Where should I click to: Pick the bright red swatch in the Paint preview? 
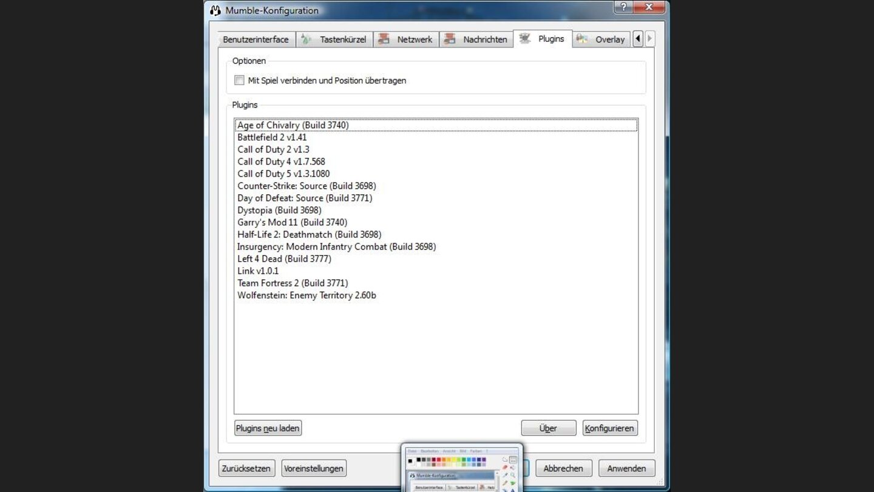(x=439, y=460)
